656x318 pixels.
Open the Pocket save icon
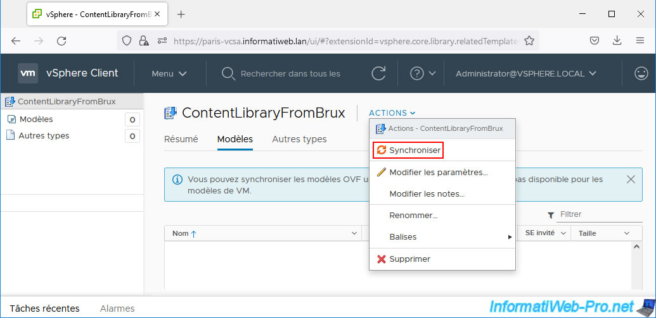[594, 41]
